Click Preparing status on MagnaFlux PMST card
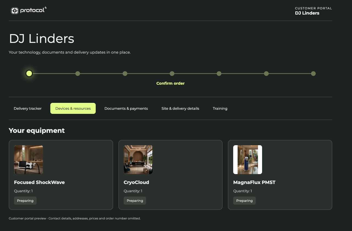Image resolution: width=352 pixels, height=231 pixels. tap(244, 200)
